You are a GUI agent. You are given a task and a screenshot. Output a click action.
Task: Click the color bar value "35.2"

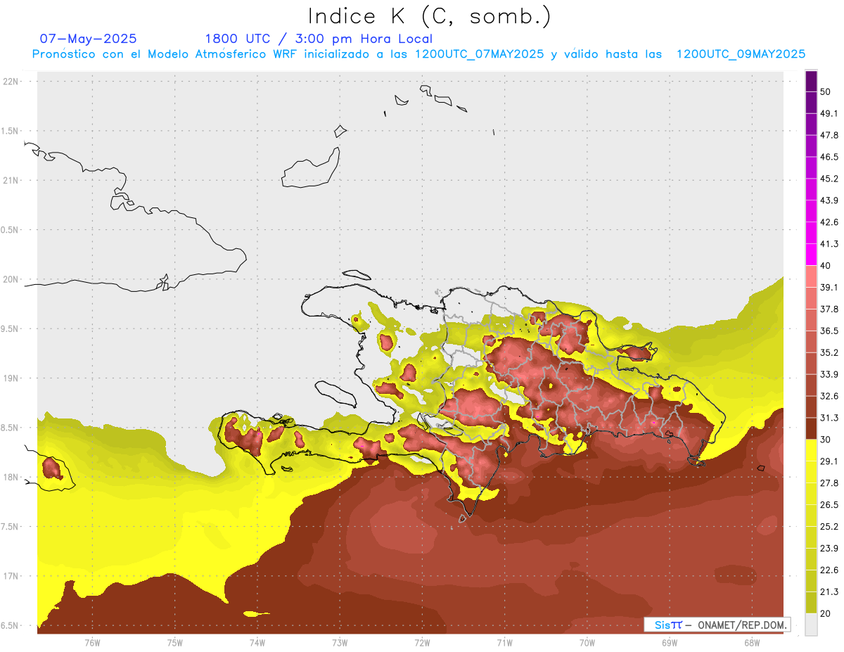pyautogui.click(x=829, y=352)
